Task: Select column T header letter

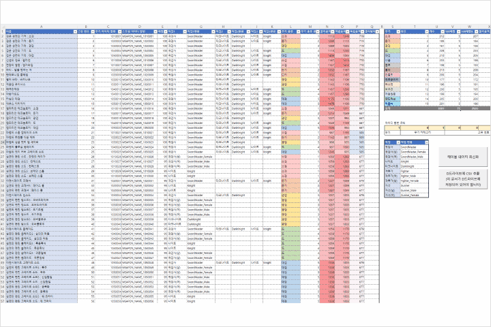Action: point(415,27)
